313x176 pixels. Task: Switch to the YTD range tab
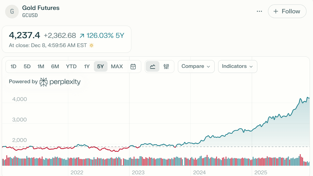pos(71,67)
